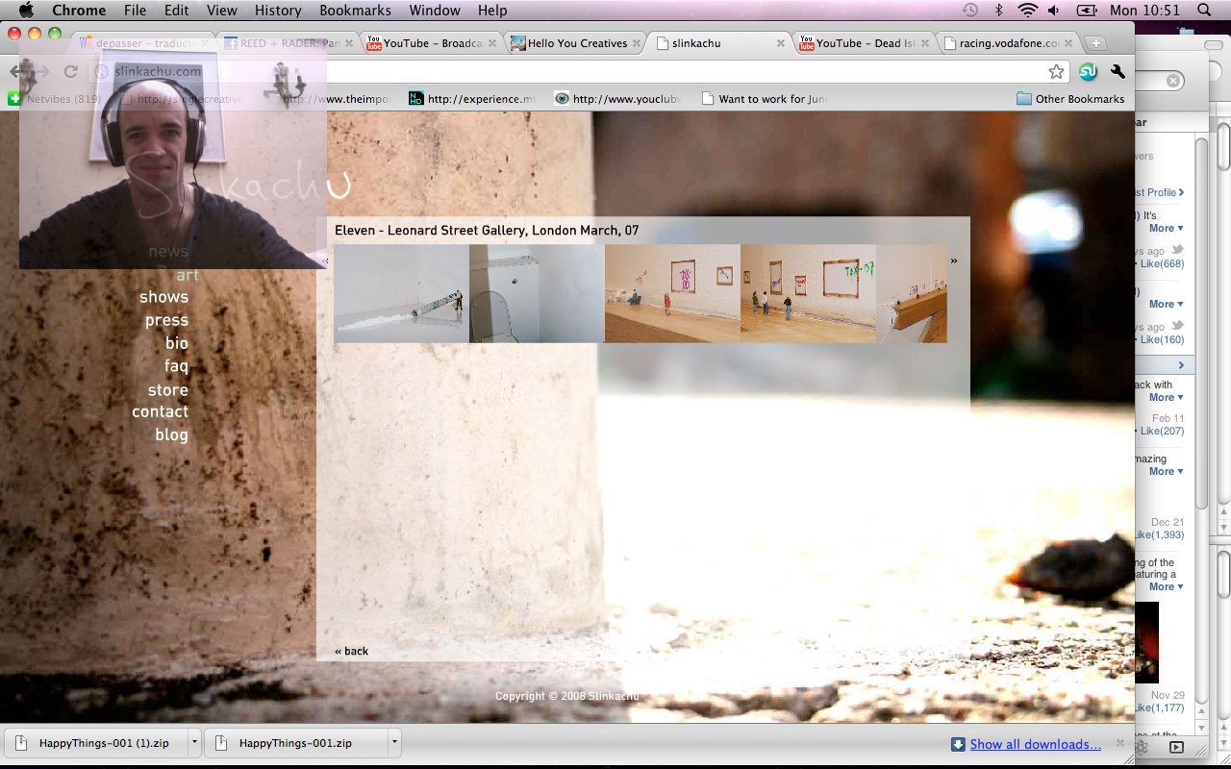Open the Chrome wrench settings menu
Image resolution: width=1231 pixels, height=769 pixels.
pos(1118,72)
